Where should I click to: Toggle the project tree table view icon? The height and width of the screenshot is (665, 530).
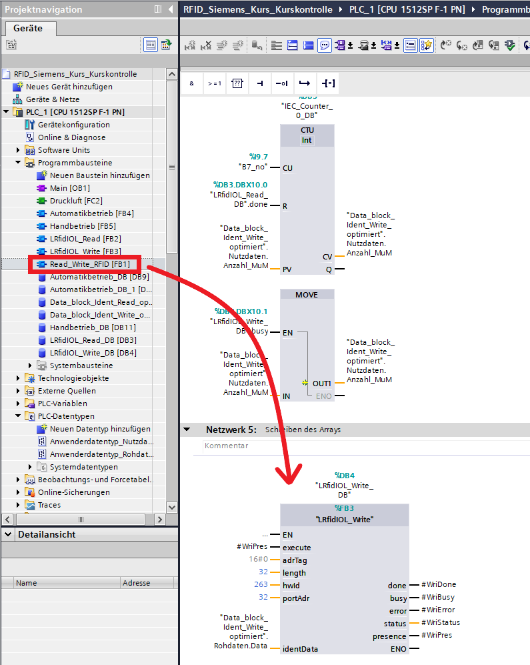pyautogui.click(x=151, y=45)
